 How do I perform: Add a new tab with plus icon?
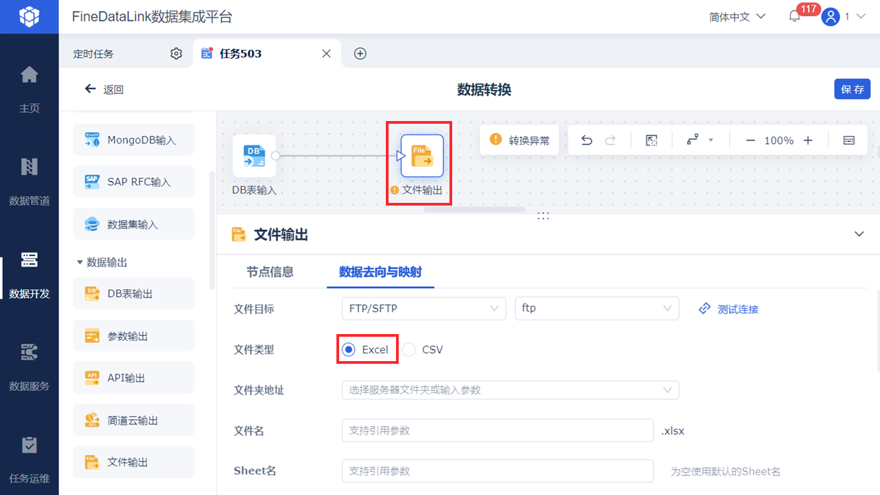(360, 53)
